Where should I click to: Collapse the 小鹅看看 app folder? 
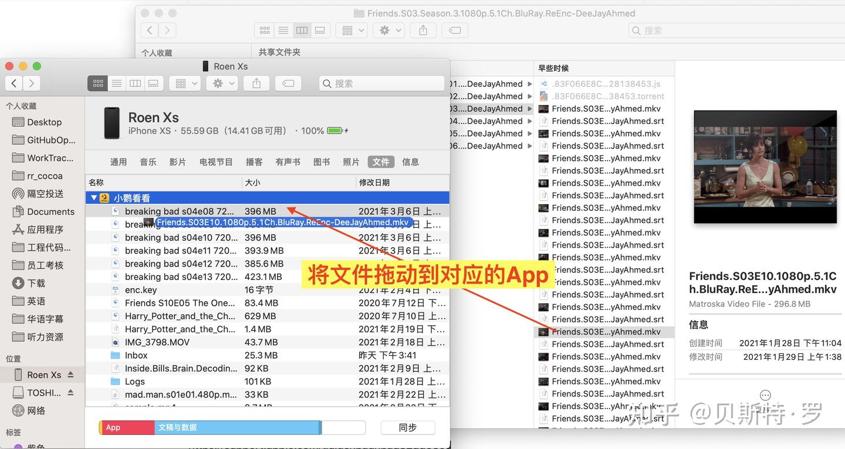(x=93, y=198)
